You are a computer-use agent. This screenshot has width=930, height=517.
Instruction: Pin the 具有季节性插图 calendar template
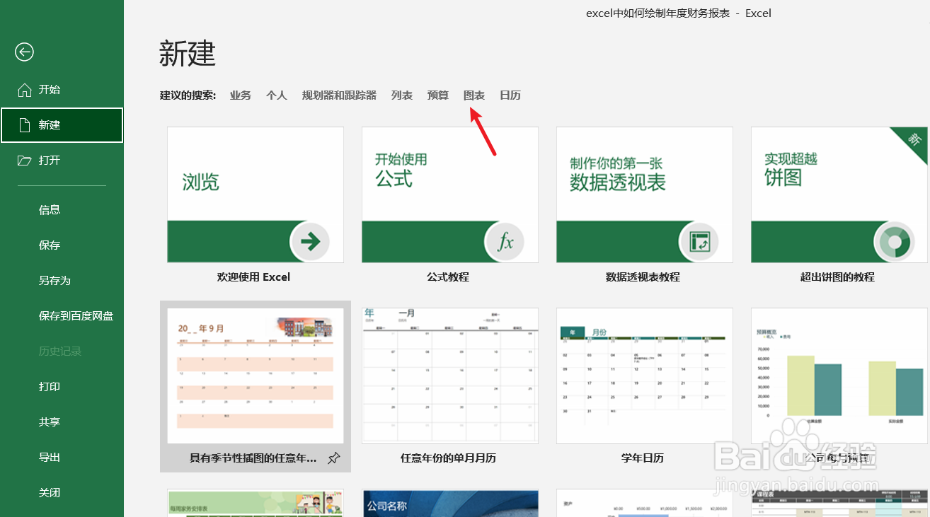coord(334,458)
